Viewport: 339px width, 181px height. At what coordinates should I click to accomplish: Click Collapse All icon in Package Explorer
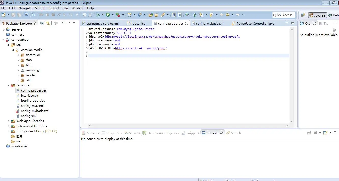coord(42,23)
